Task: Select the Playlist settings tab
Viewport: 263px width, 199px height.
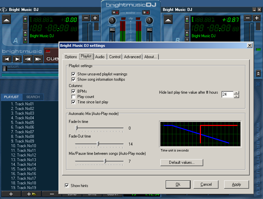Action: coord(86,56)
